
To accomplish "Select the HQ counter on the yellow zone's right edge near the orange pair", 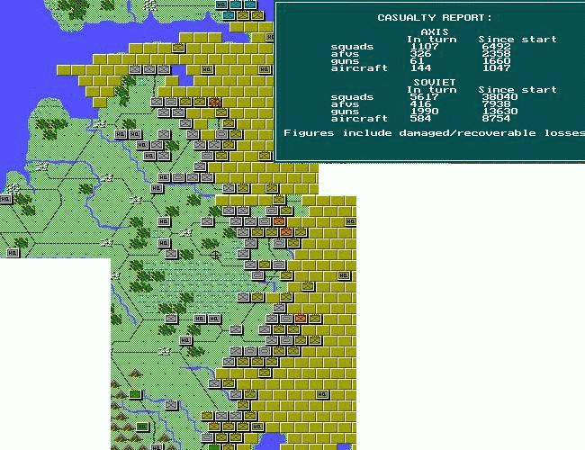I will click(x=350, y=221).
